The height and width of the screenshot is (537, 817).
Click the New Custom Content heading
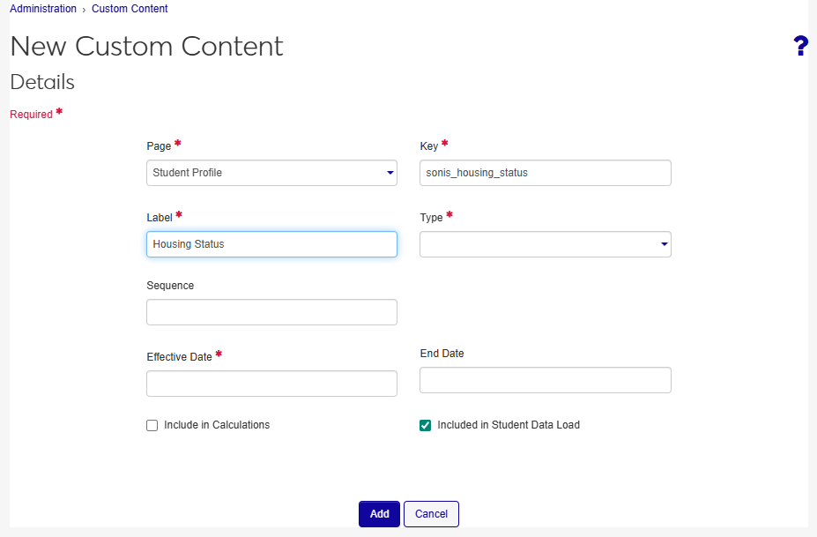[x=146, y=46]
